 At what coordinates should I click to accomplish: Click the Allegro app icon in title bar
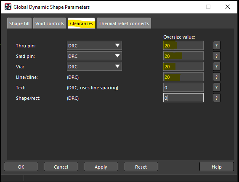pyautogui.click(x=8, y=7)
